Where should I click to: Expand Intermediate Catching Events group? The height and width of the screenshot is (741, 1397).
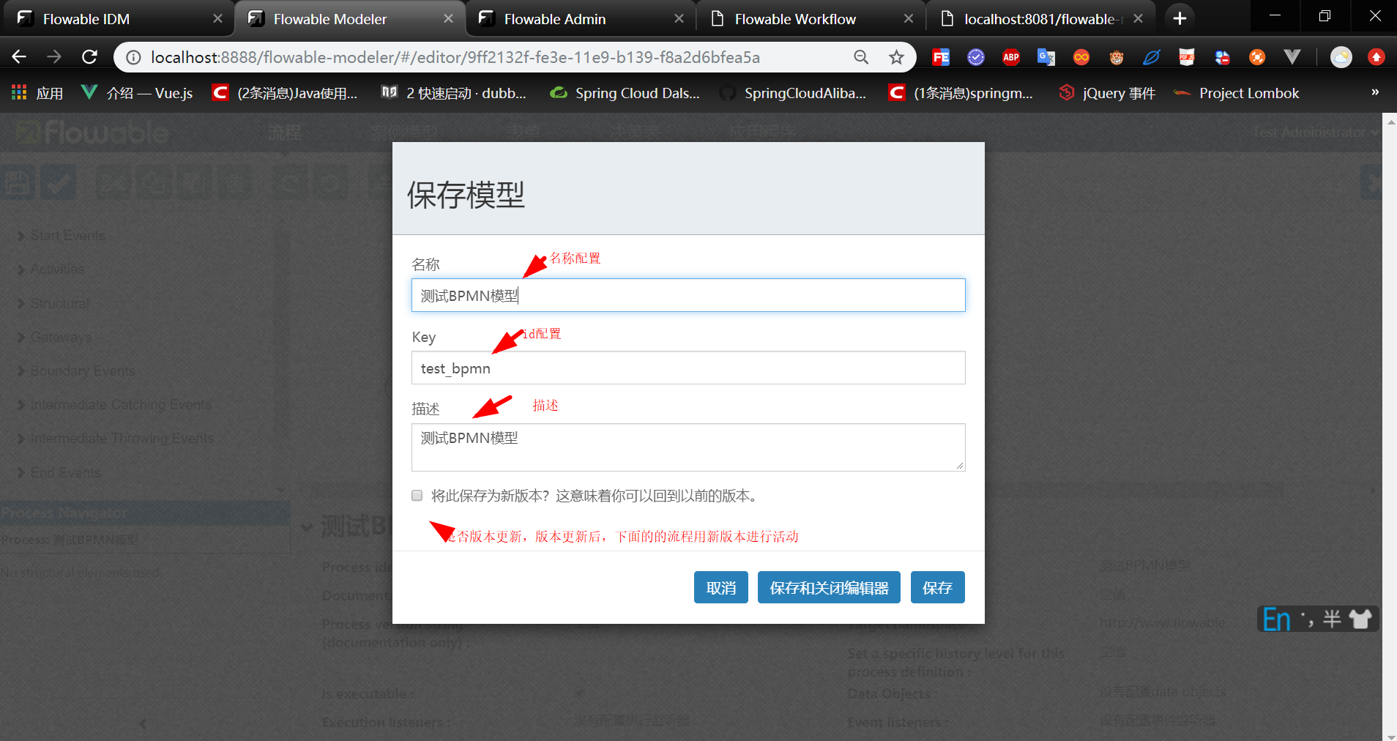pyautogui.click(x=114, y=405)
